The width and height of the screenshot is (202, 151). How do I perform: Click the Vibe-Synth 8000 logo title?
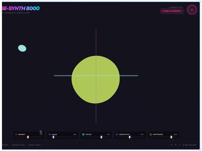21,8
